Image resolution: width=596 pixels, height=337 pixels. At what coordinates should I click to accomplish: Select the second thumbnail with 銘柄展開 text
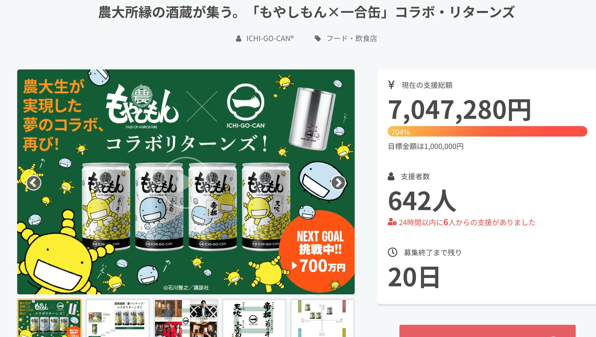118,318
